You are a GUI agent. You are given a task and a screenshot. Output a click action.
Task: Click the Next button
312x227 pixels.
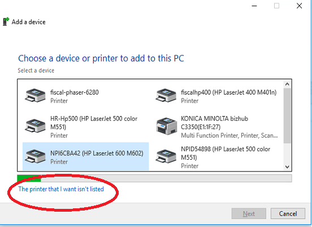(x=249, y=213)
